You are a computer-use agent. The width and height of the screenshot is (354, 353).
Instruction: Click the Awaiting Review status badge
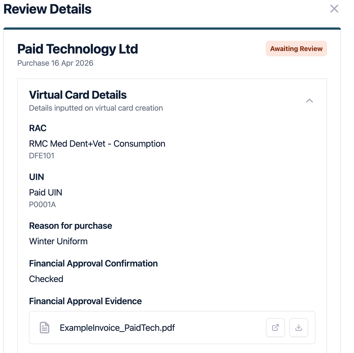pyautogui.click(x=296, y=49)
